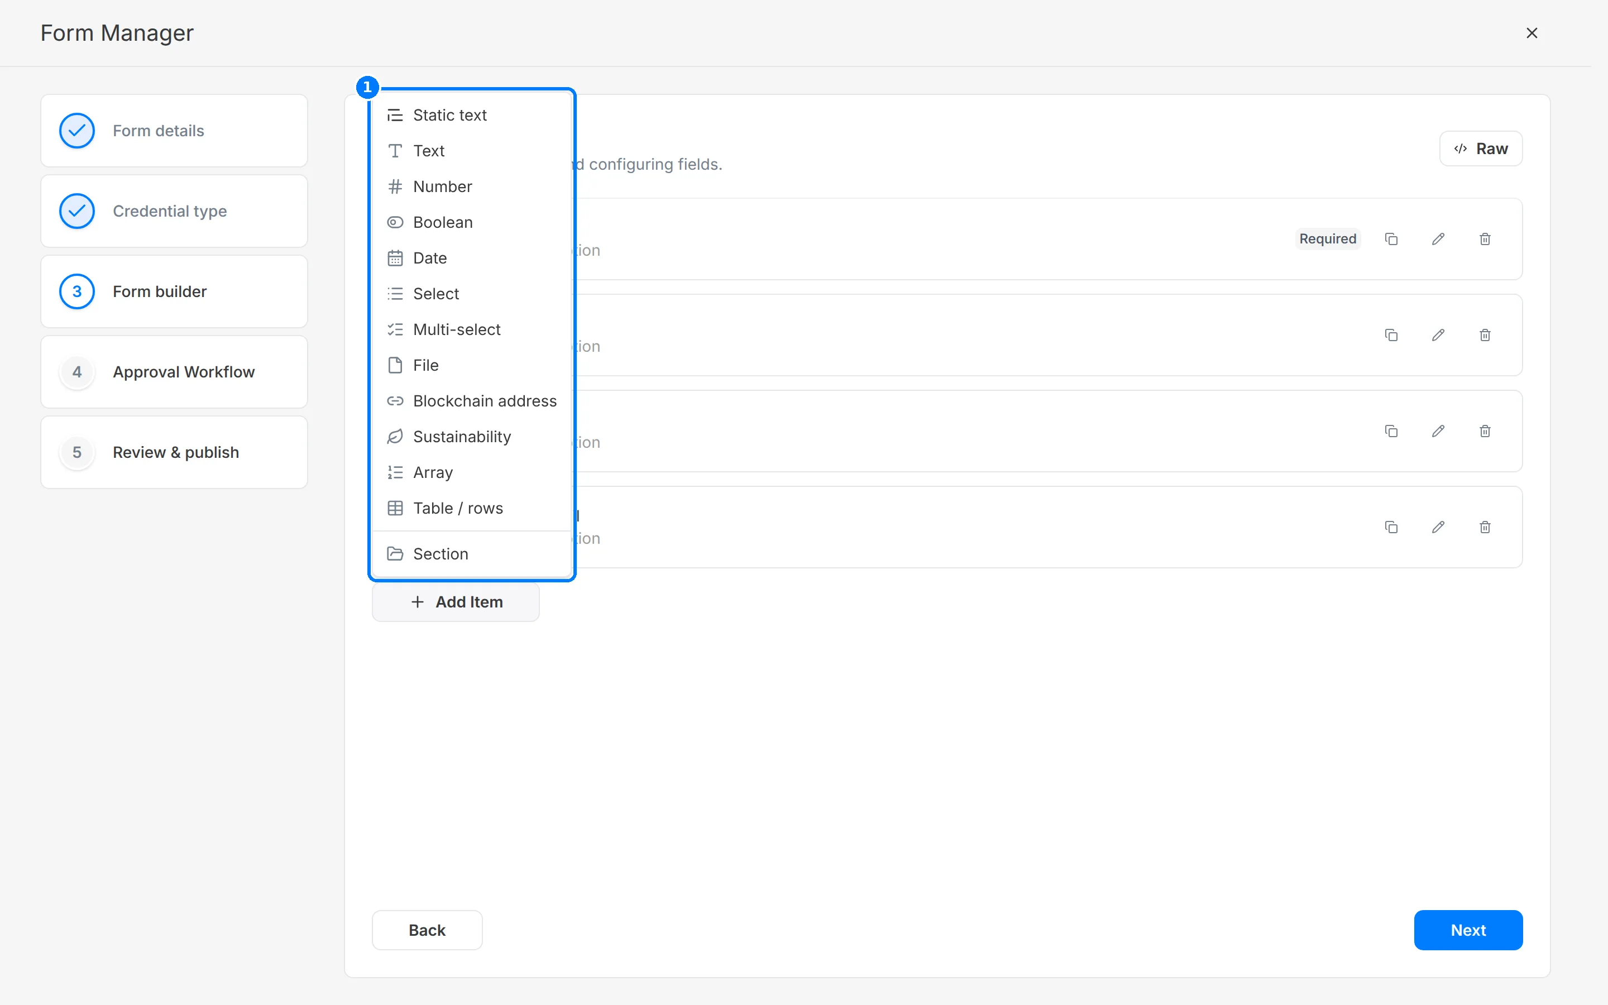Choose the Date field option
The height and width of the screenshot is (1005, 1608).
tap(472, 258)
